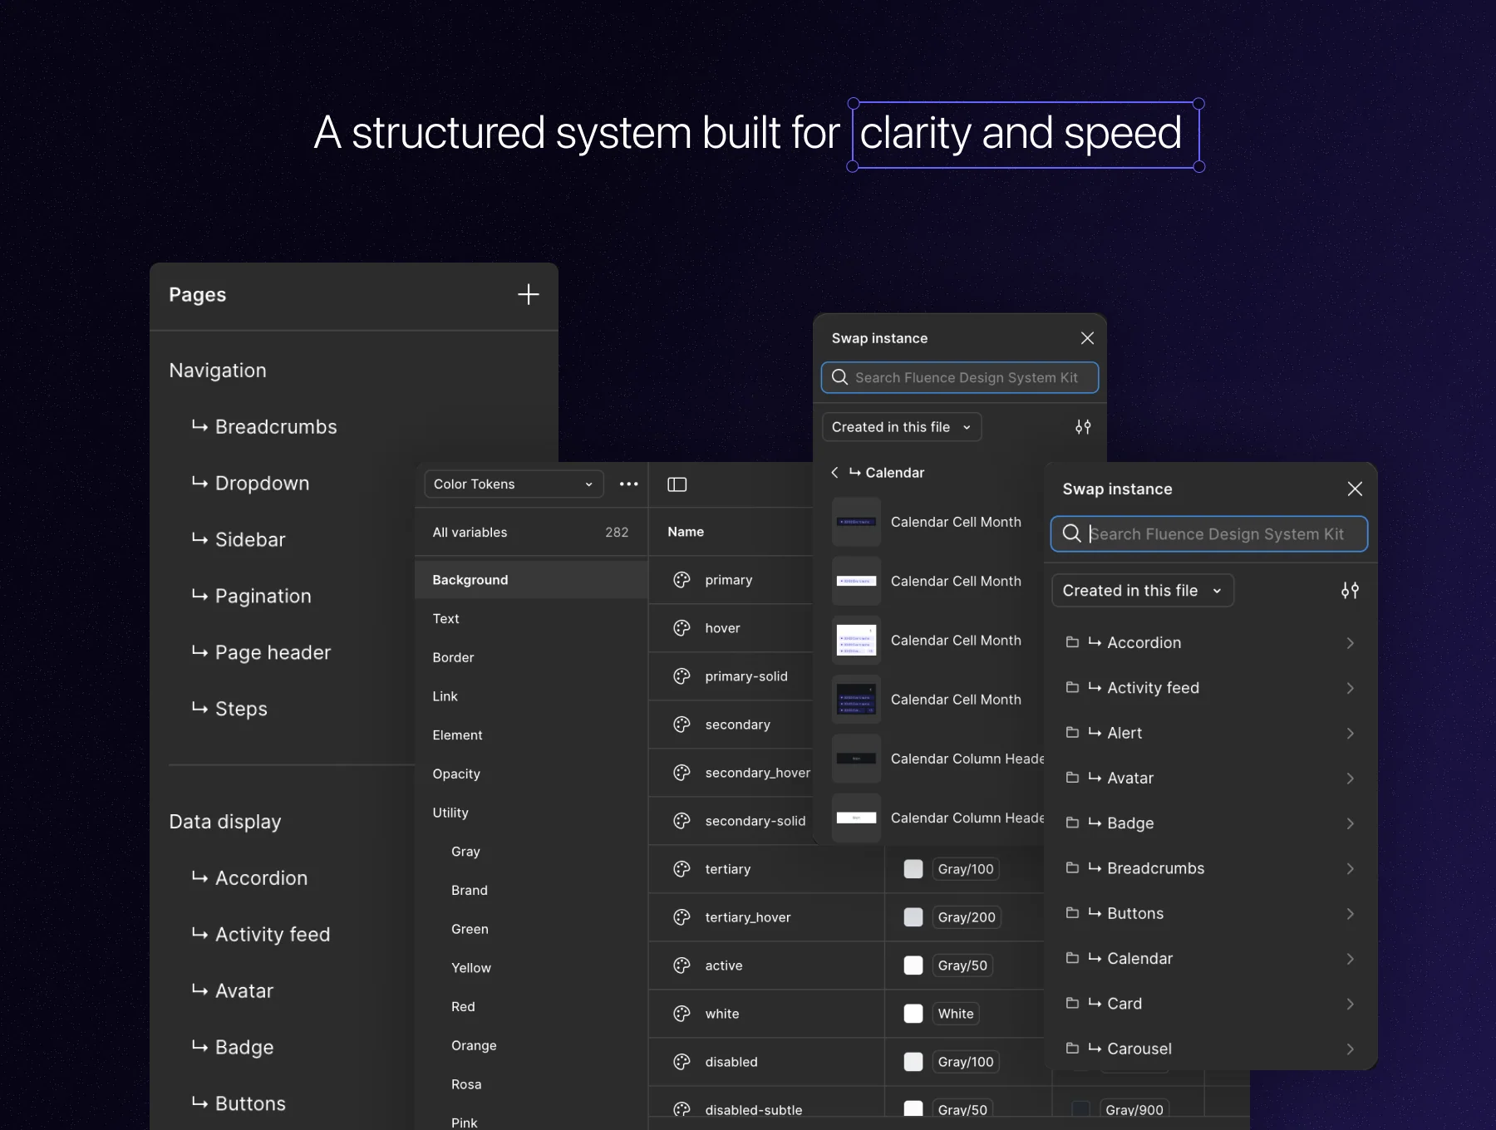Click Gray/200 color swatch in tertiary_hover row

[x=913, y=917]
